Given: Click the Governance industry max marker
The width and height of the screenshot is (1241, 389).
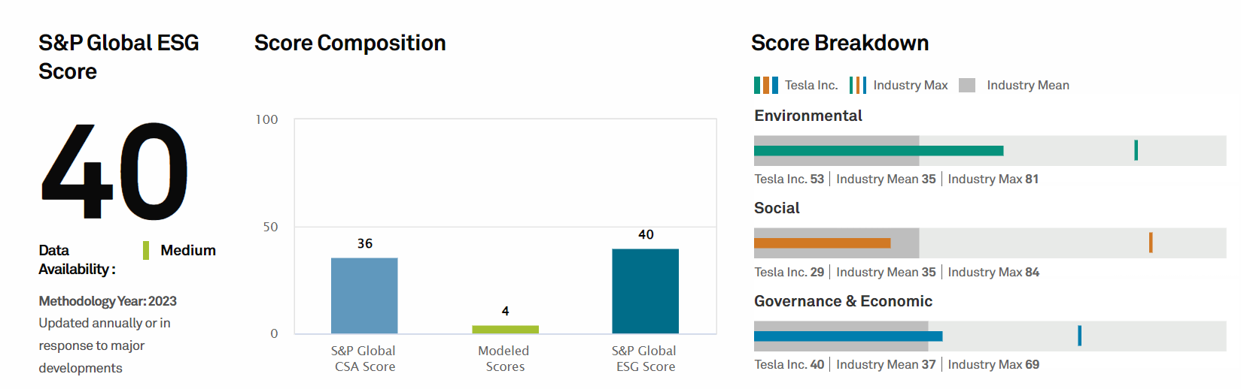Looking at the screenshot, I should pos(1079,336).
